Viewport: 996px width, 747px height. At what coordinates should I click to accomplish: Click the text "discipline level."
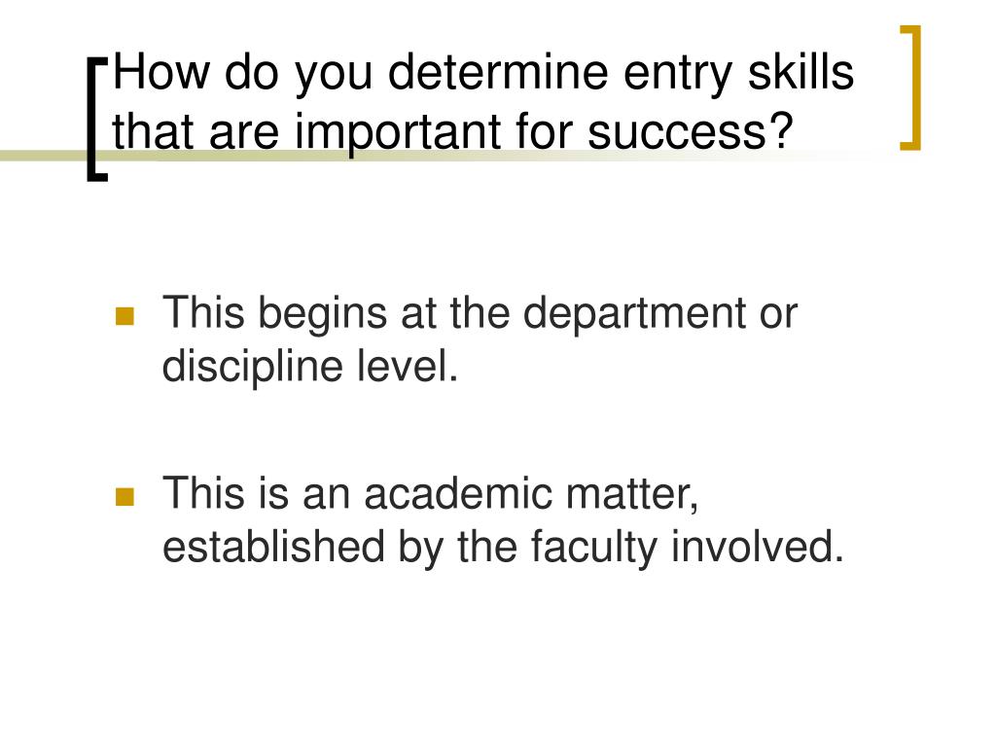[310, 369]
